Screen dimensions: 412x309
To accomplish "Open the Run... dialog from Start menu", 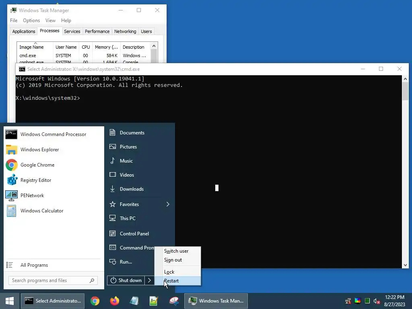I will pos(131,262).
